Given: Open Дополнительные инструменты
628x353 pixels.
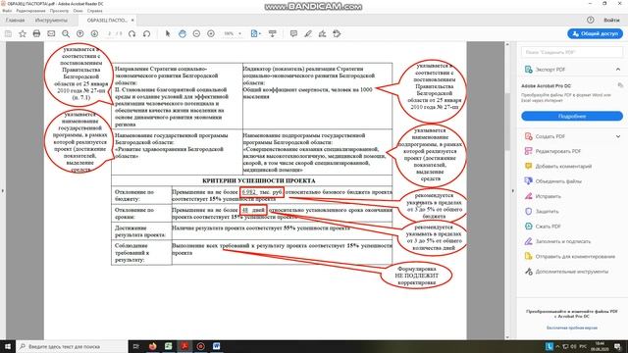Looking at the screenshot, I should [571, 272].
